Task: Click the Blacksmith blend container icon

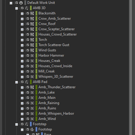Action: point(32,13)
